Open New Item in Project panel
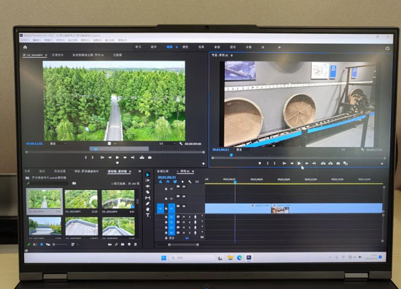 [129, 244]
